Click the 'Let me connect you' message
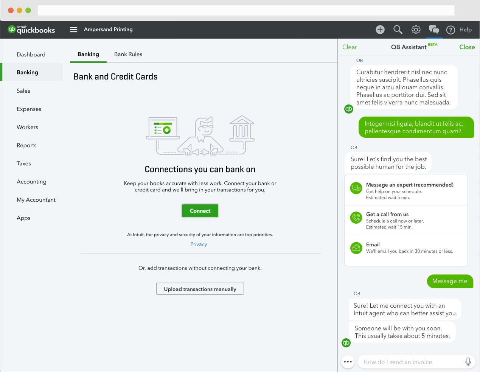 coord(405,309)
